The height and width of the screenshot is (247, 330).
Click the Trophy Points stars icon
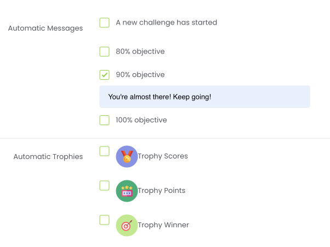(x=127, y=191)
